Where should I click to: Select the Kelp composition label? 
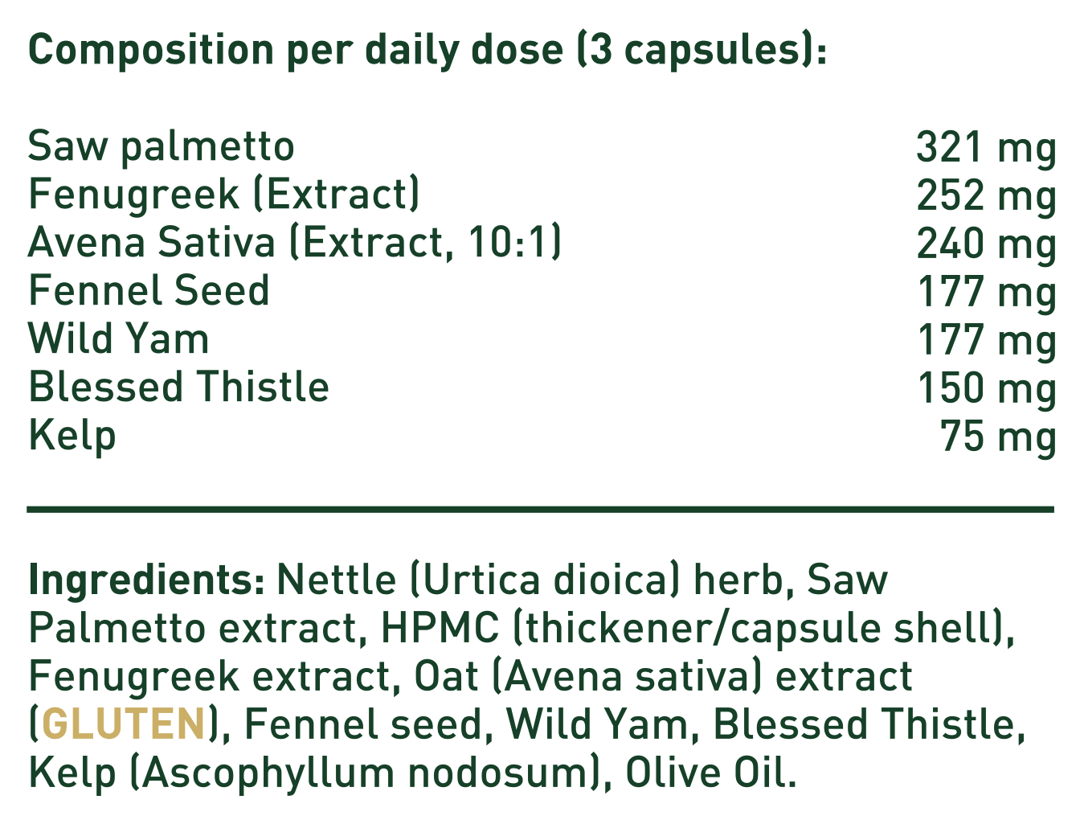72,436
